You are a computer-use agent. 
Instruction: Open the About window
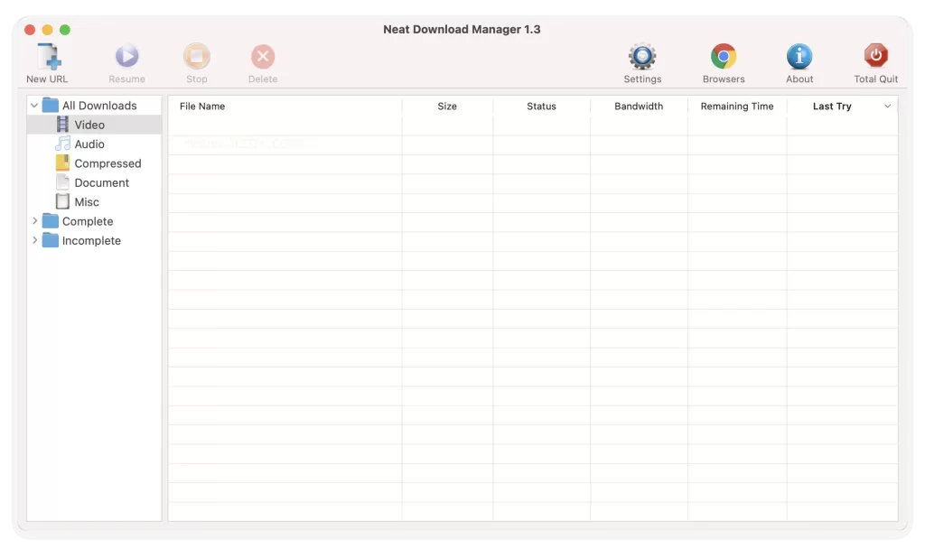(x=799, y=60)
